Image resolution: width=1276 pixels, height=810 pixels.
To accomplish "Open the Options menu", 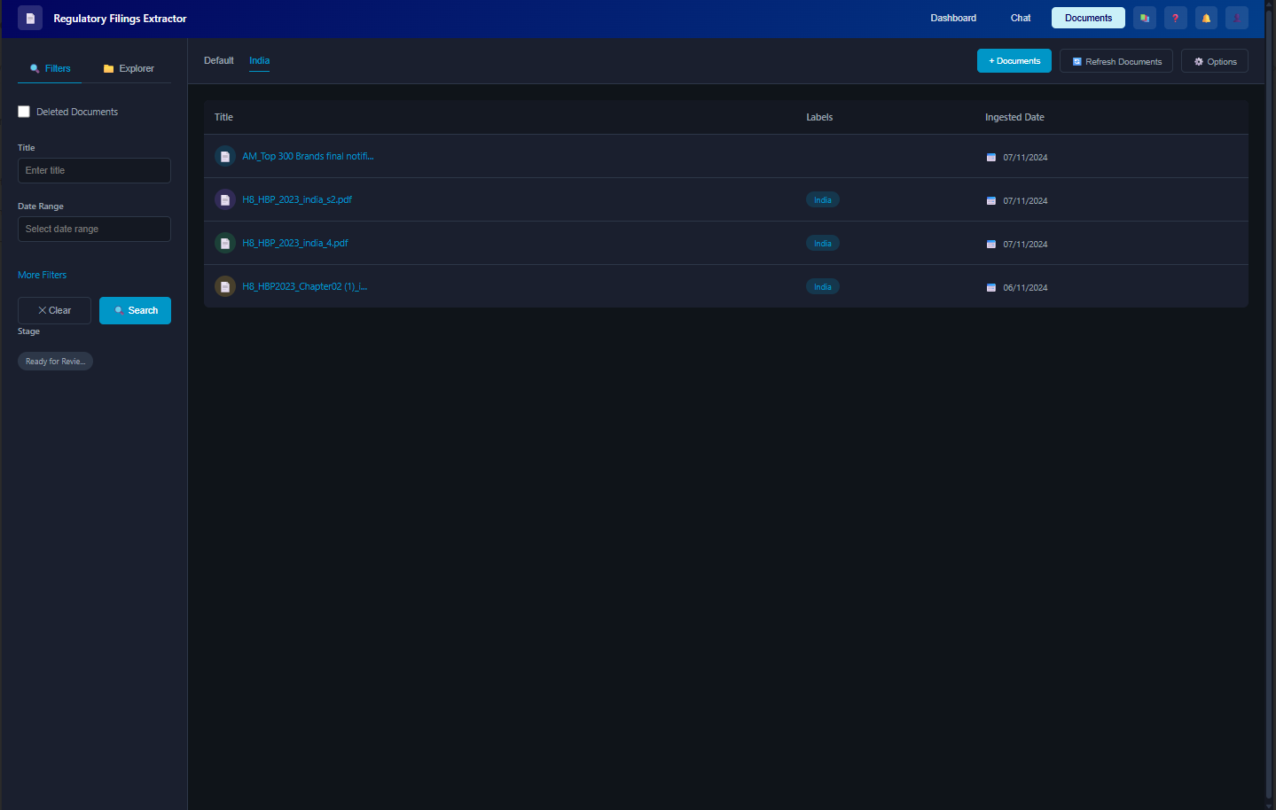I will [x=1214, y=61].
